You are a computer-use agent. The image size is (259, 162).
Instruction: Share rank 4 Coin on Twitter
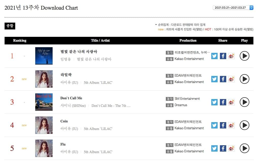pos(215,125)
